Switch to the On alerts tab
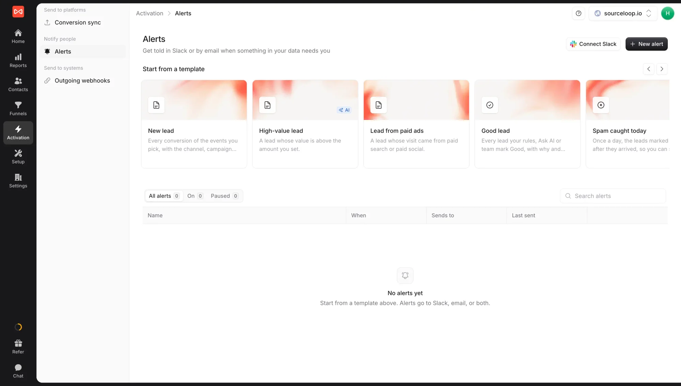 point(195,196)
